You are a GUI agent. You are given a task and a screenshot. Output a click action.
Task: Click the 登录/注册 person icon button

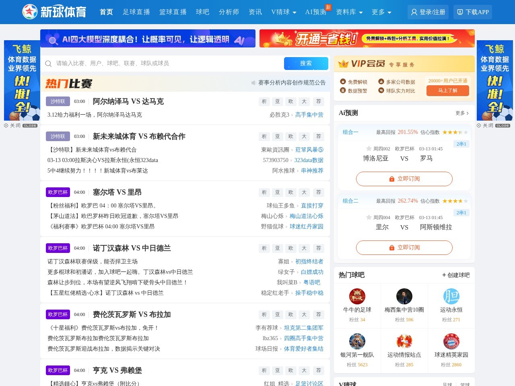coord(414,12)
